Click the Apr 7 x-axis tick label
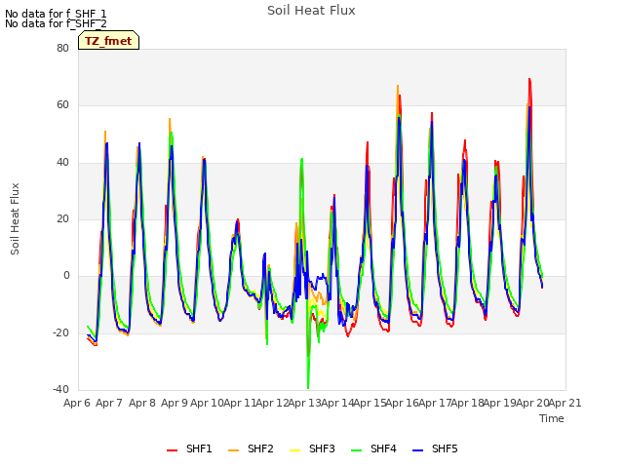 (x=109, y=403)
